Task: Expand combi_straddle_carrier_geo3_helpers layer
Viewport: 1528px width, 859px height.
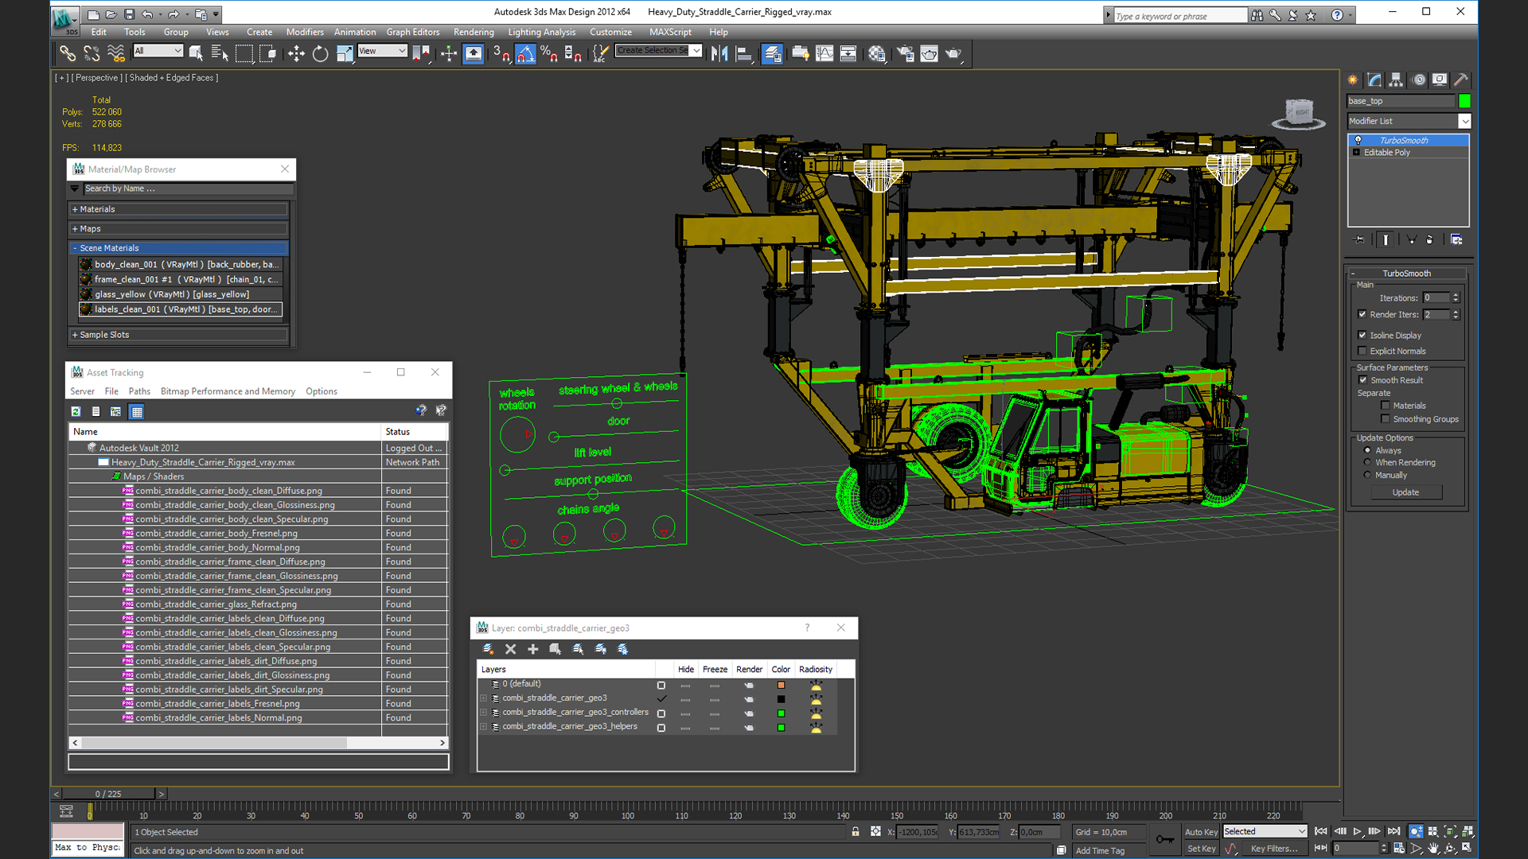Action: [483, 727]
